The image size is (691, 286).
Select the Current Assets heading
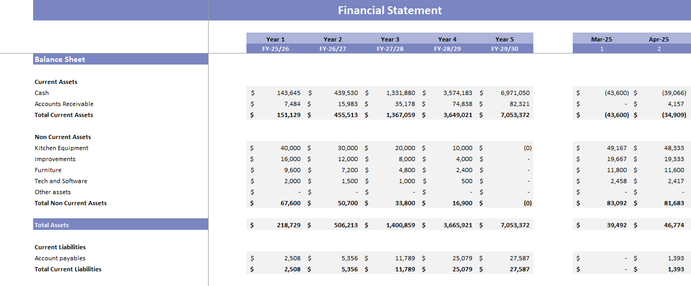click(56, 82)
